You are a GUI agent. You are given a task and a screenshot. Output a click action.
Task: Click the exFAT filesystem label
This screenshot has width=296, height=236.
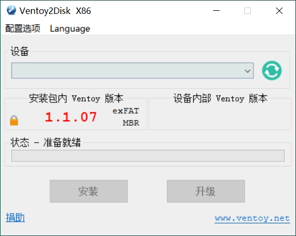126,111
